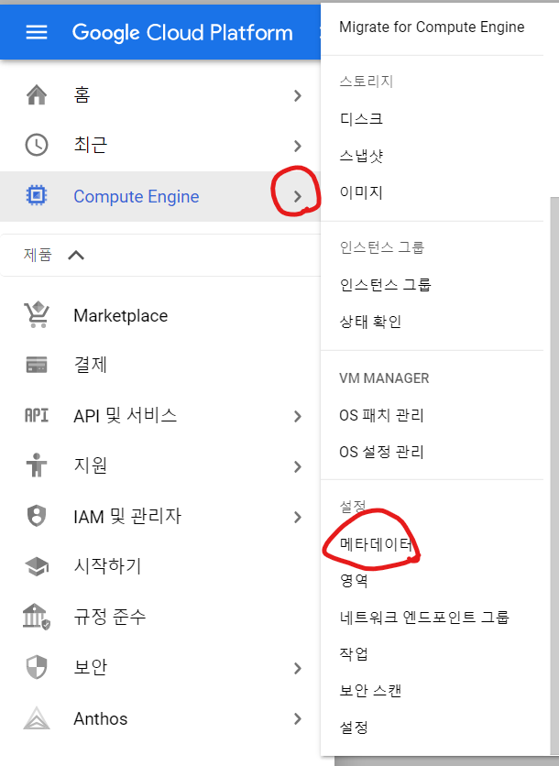Expand the API 및 서비스 submenu arrow

click(298, 416)
